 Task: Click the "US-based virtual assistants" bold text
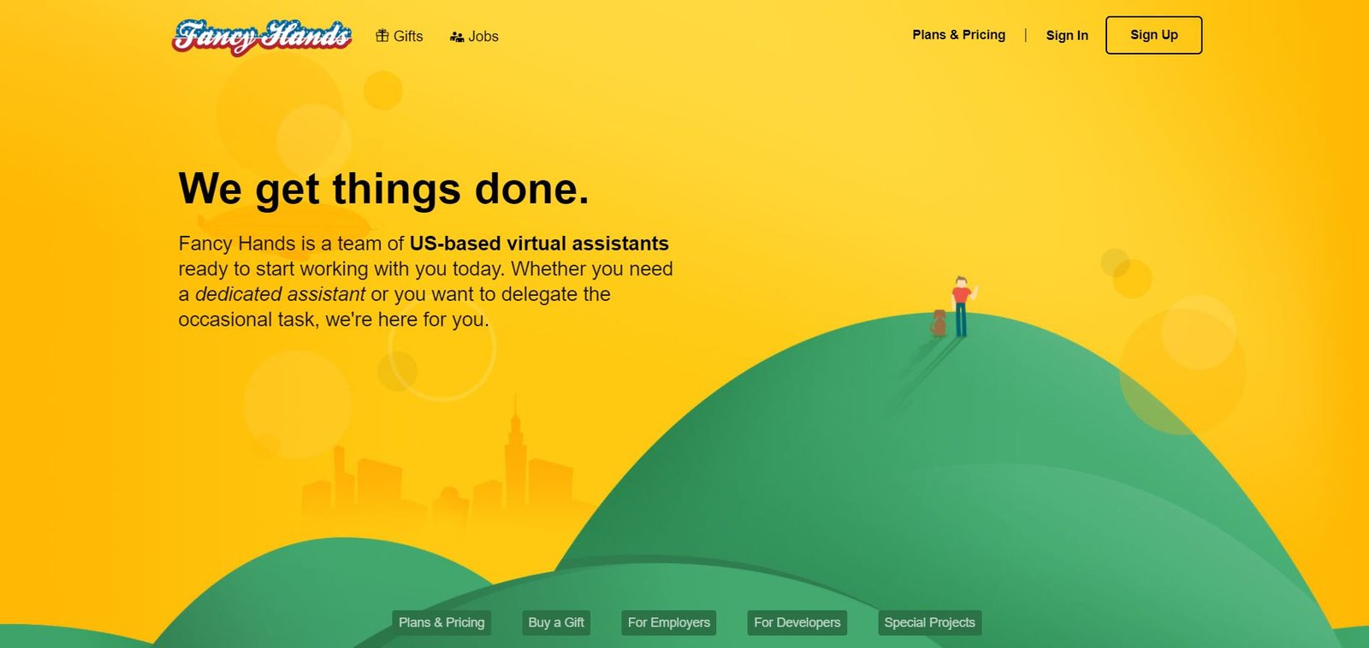pos(539,244)
